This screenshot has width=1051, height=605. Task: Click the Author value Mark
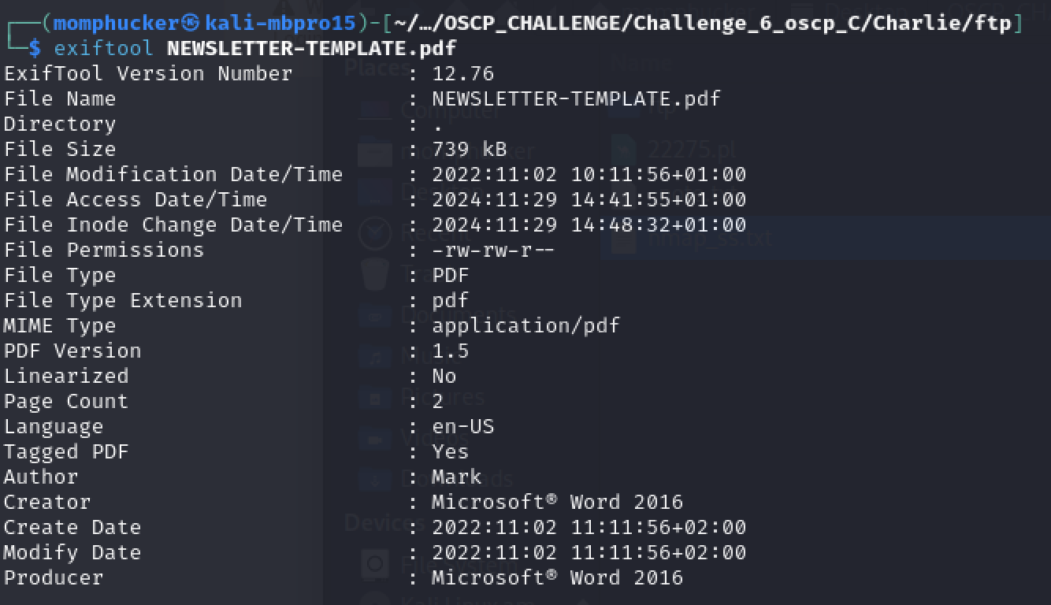pos(457,477)
